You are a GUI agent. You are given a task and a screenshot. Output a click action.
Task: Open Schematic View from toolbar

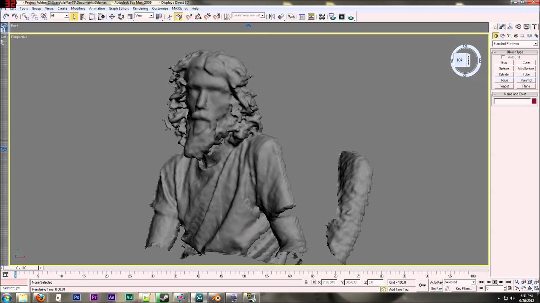311,17
